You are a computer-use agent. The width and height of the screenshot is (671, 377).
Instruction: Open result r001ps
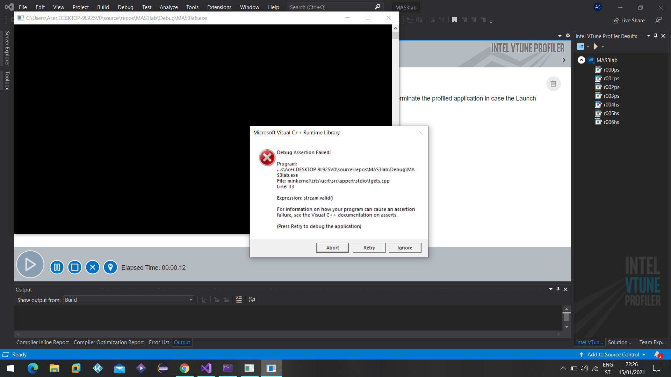click(x=611, y=79)
